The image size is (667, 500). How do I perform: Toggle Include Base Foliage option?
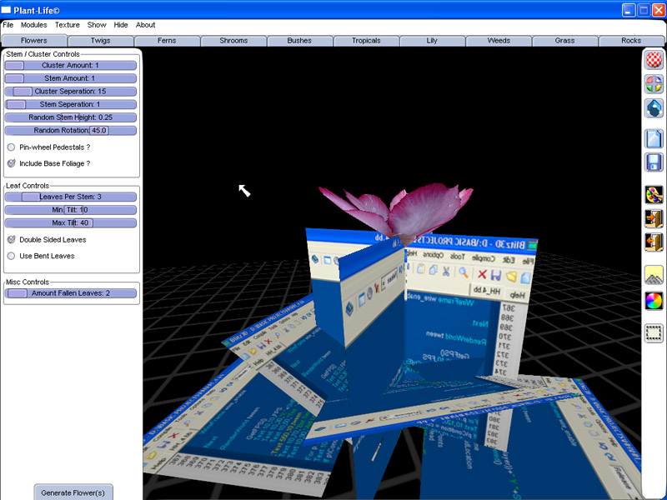(12, 163)
